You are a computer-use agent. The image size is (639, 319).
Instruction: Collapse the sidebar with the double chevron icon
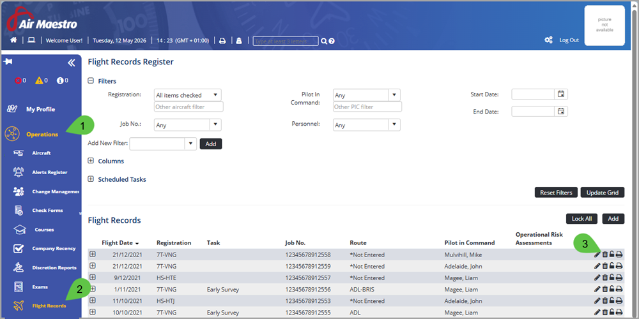click(72, 63)
